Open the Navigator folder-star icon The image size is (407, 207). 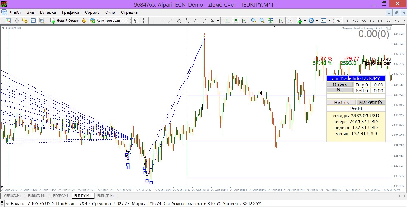click(25, 21)
